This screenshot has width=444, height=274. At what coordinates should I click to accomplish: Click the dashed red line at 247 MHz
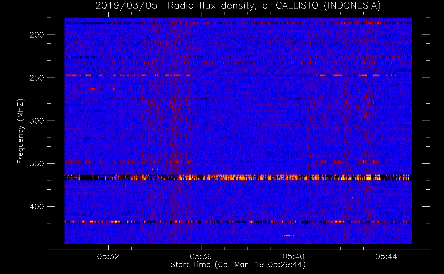[238, 75]
